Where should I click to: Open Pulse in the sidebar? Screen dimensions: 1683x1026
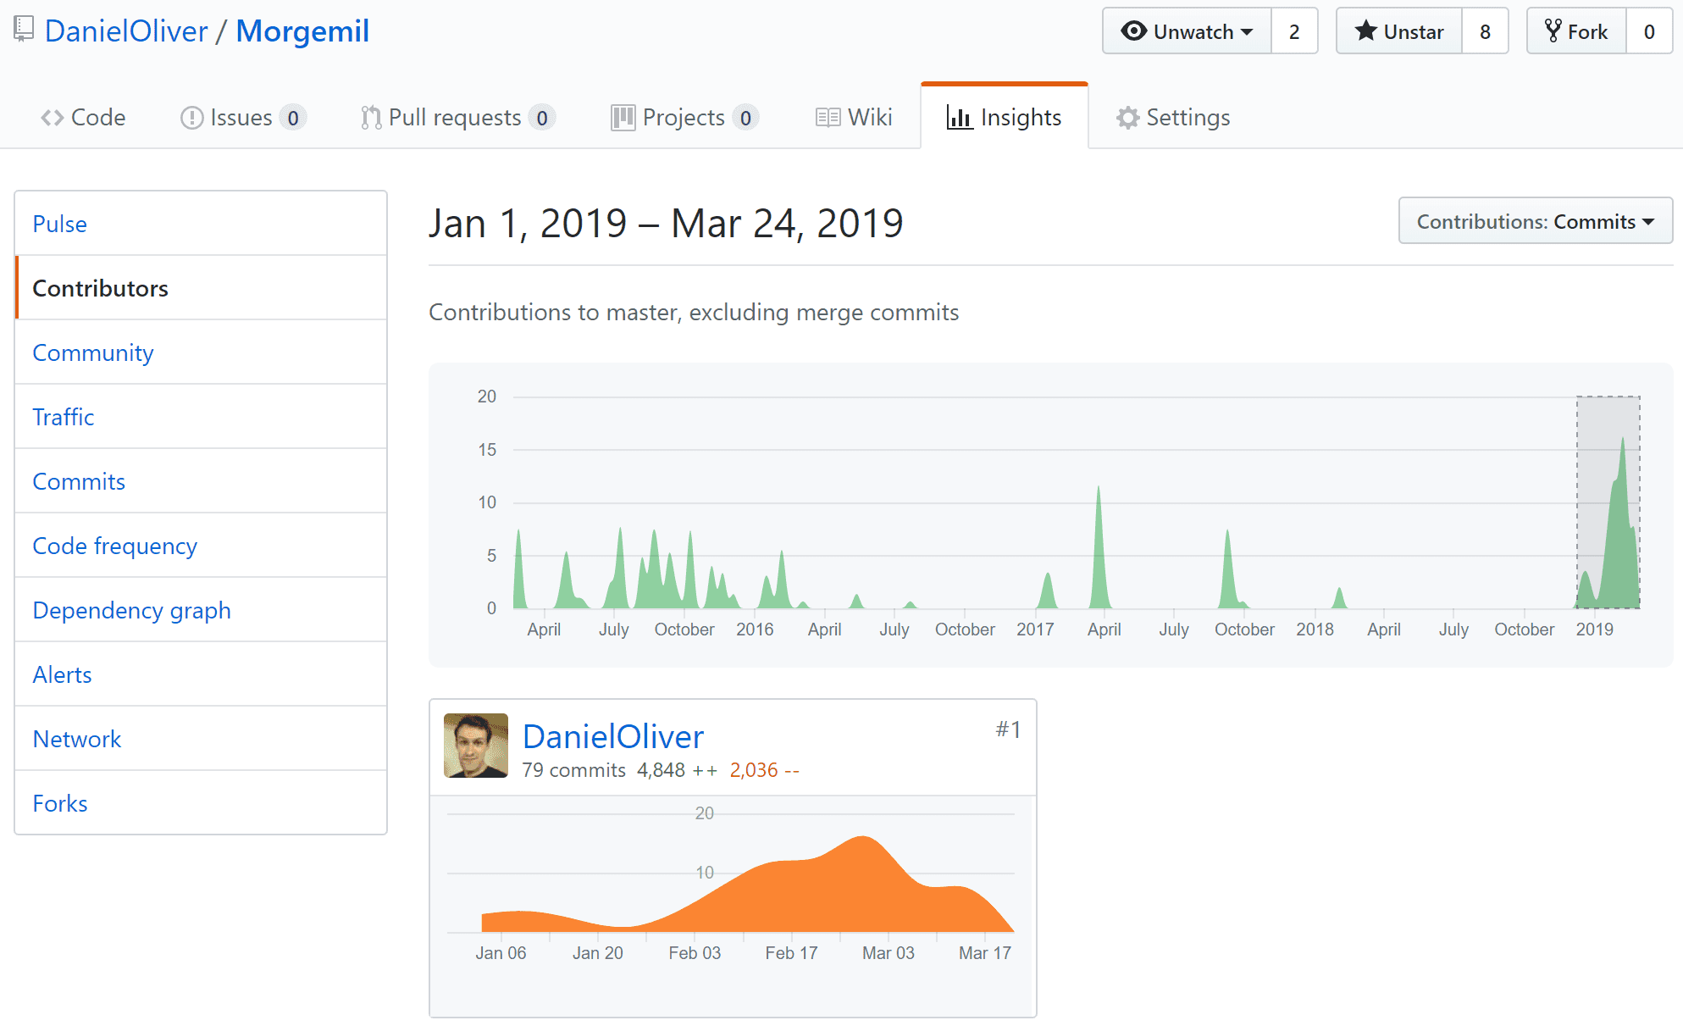[201, 224]
